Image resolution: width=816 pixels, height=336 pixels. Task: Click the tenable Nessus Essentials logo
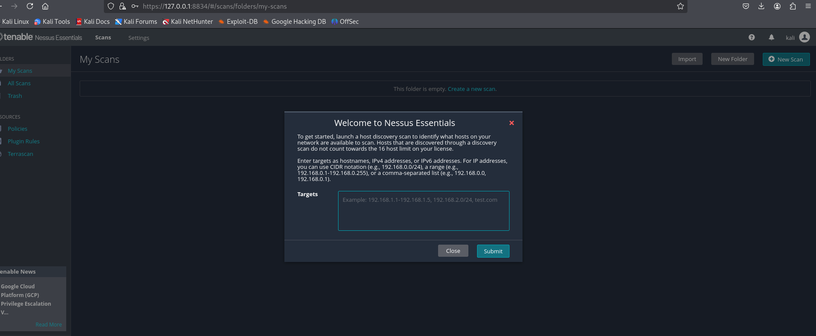(41, 37)
